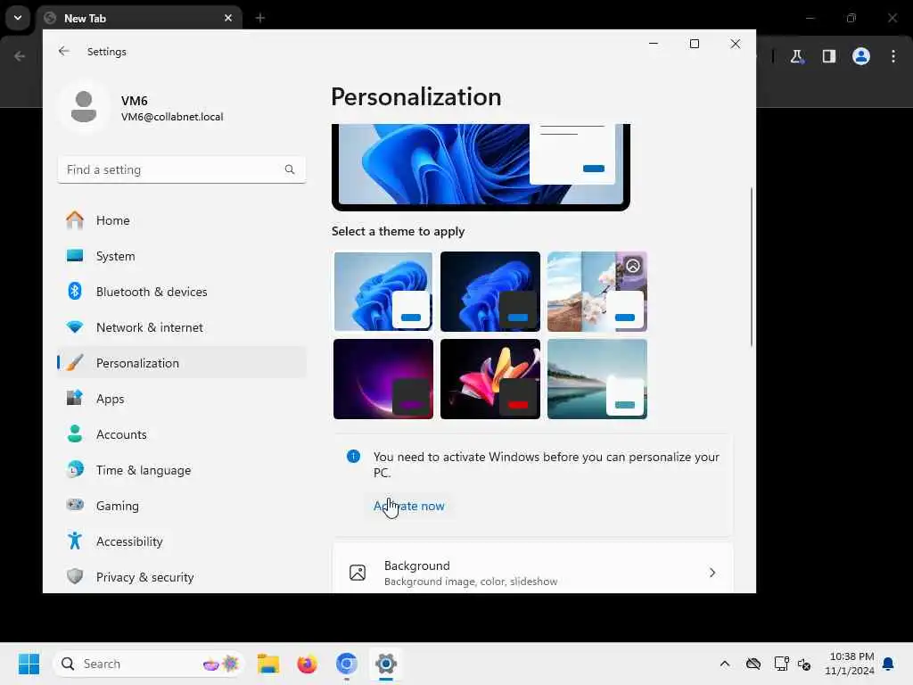Open Home settings page
Screen dimensions: 913x685
point(182,220)
